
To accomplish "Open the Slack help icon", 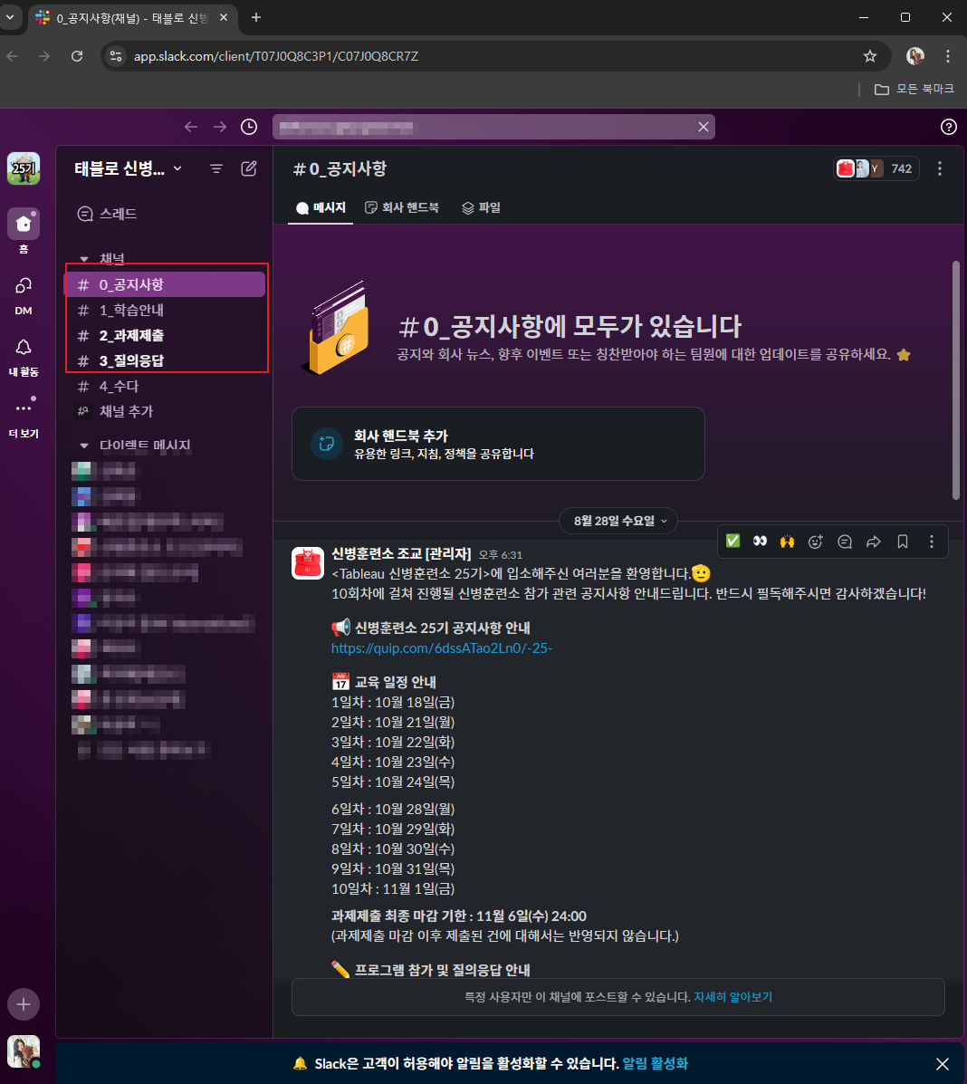I will pyautogui.click(x=949, y=127).
